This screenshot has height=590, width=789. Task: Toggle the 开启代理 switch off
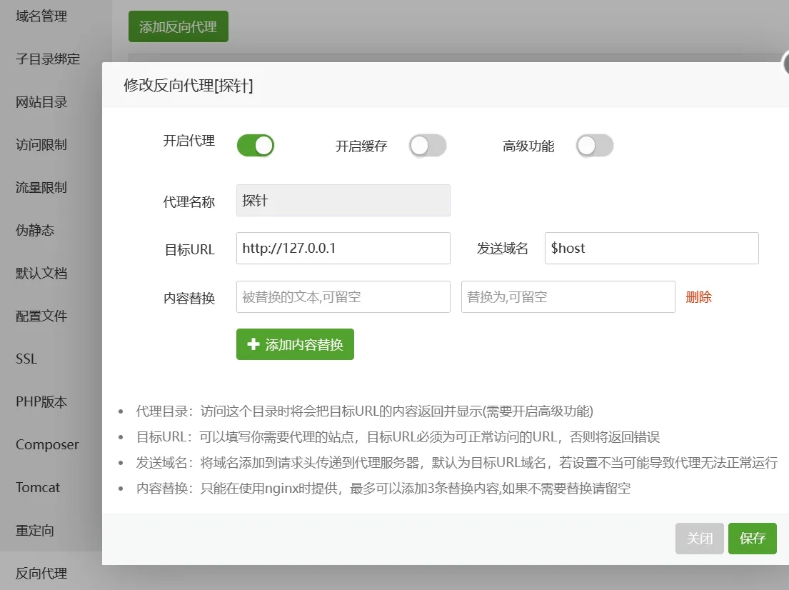(255, 146)
